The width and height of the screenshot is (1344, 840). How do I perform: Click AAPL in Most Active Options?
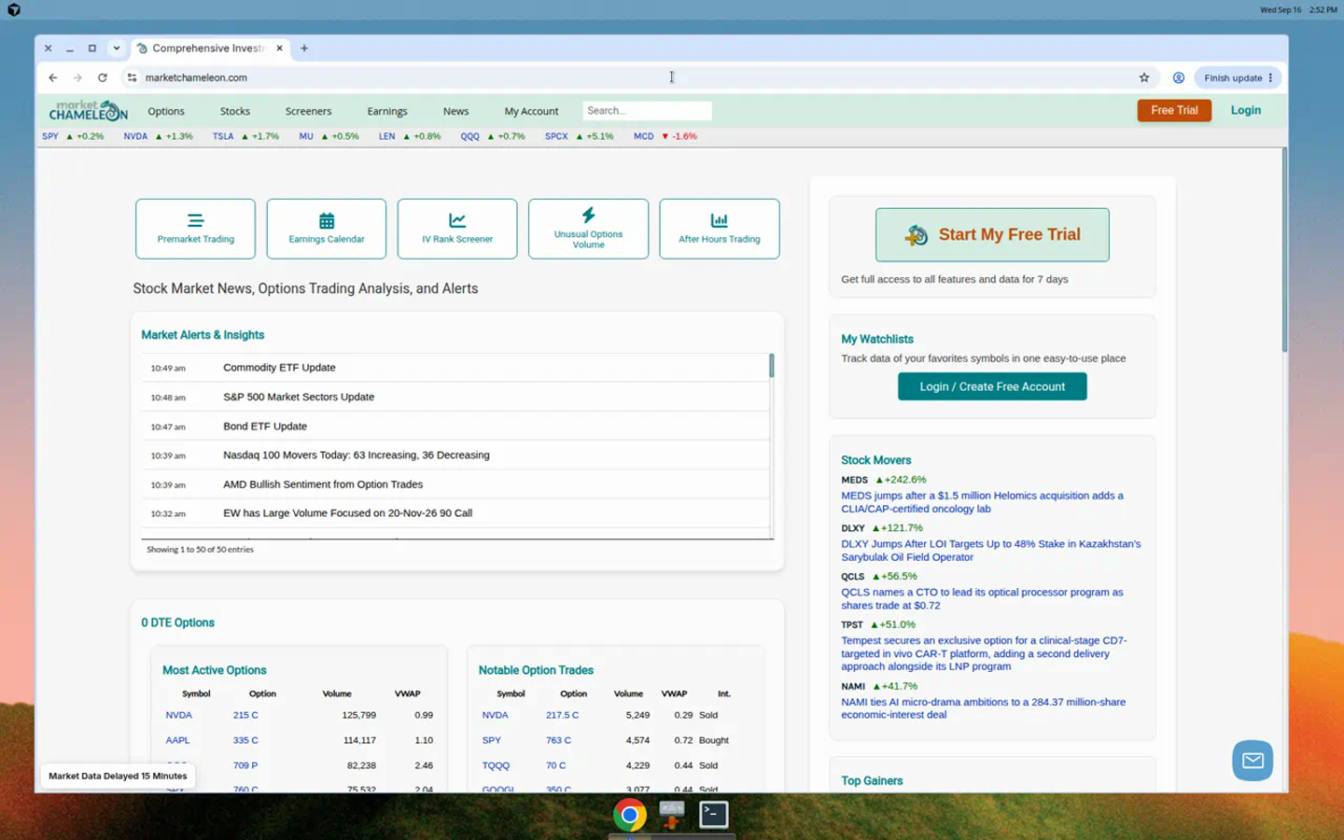pyautogui.click(x=177, y=741)
